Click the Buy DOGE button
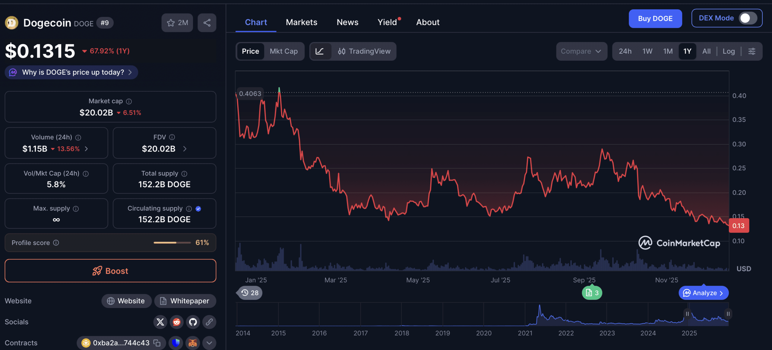The width and height of the screenshot is (772, 350). tap(655, 18)
